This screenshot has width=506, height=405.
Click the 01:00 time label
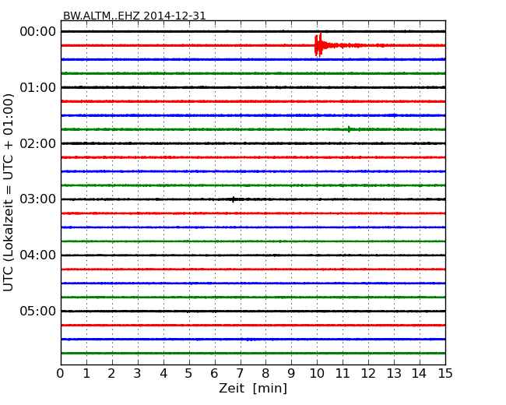38,87
